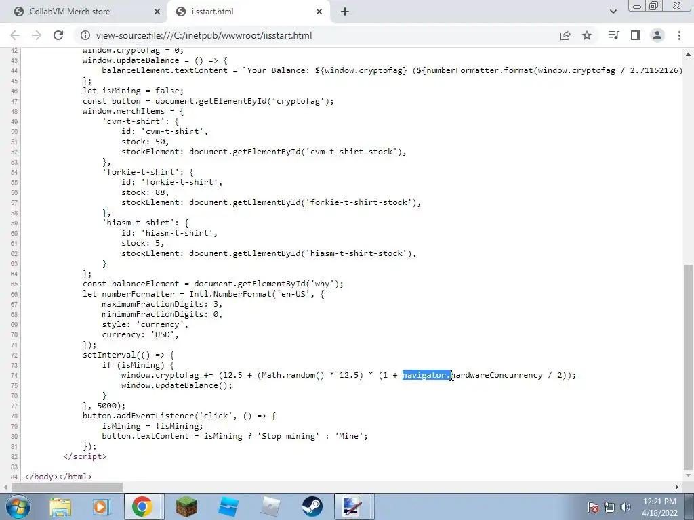
Task: Click the volume speaker tray icon
Action: [x=625, y=508]
